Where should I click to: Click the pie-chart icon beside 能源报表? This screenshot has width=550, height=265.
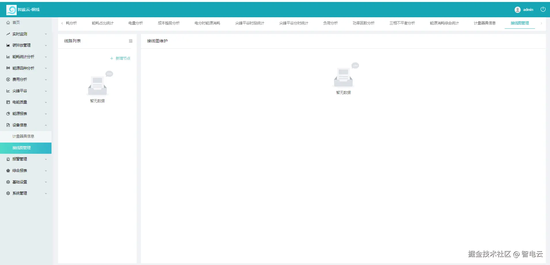(x=8, y=114)
